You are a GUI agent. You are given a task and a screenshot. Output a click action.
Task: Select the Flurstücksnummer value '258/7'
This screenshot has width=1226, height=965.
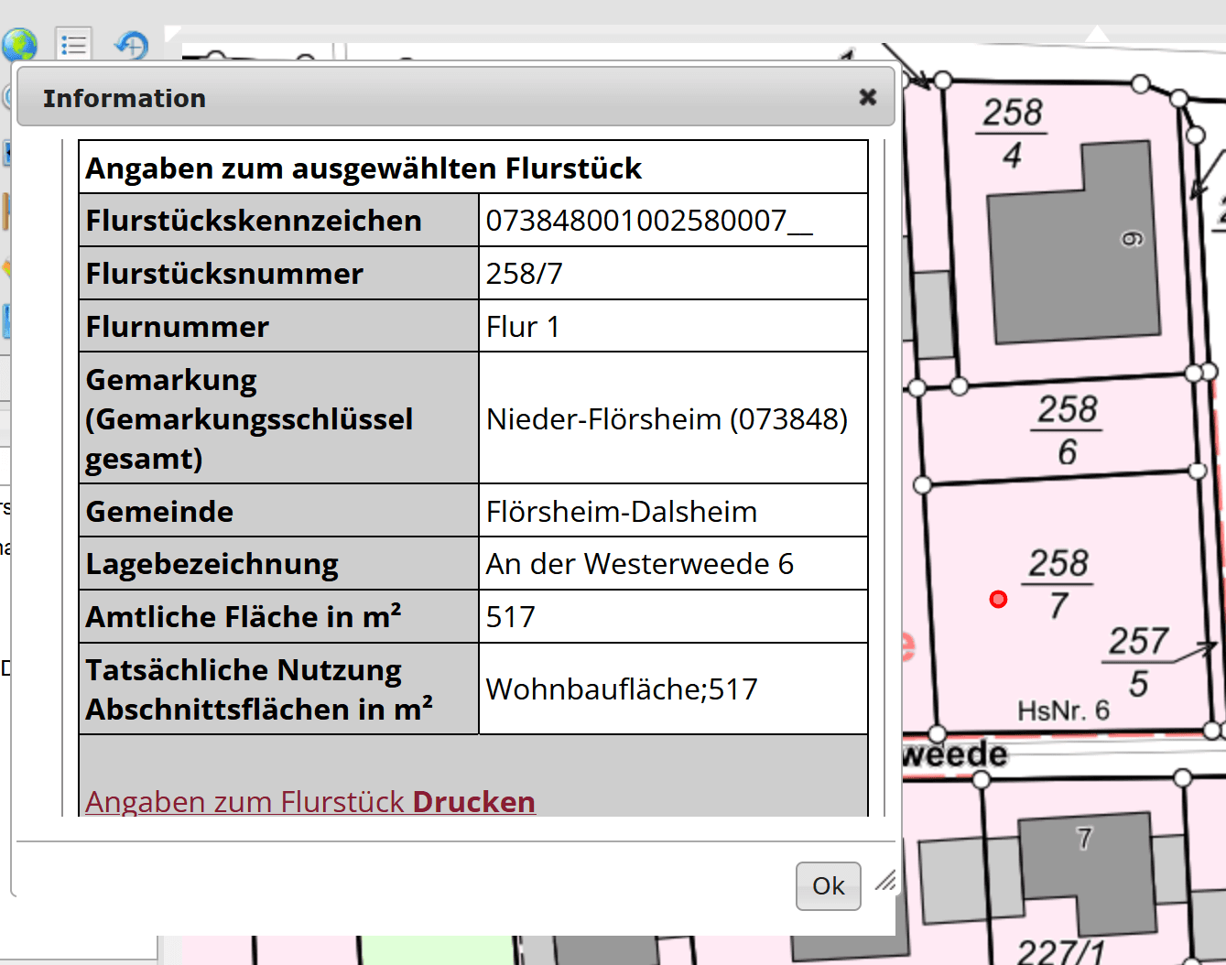pyautogui.click(x=525, y=274)
